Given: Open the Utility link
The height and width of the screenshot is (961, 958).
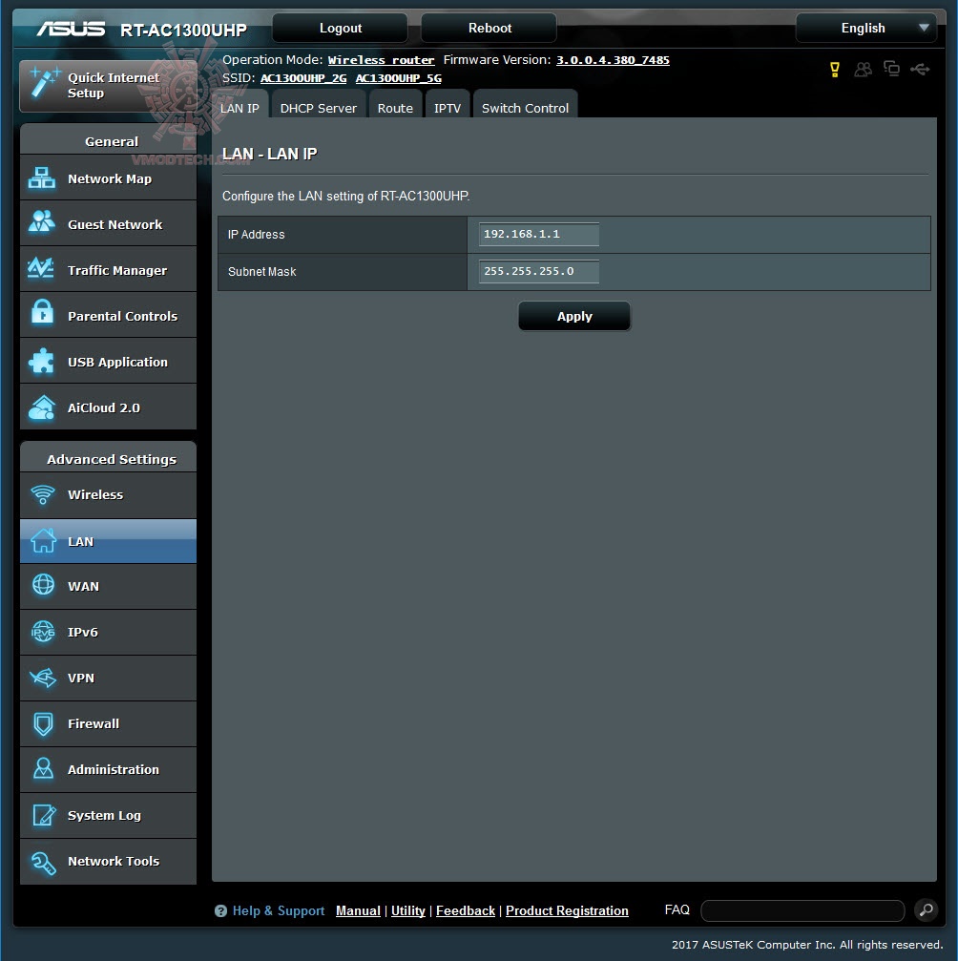Looking at the screenshot, I should pos(408,910).
